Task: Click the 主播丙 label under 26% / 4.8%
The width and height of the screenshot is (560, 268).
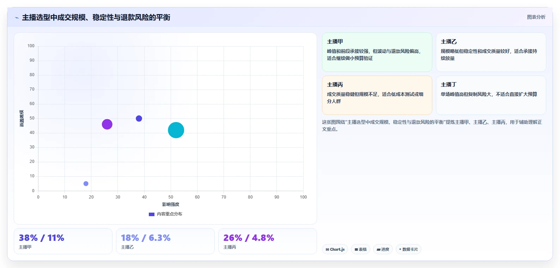Action: tap(230, 247)
